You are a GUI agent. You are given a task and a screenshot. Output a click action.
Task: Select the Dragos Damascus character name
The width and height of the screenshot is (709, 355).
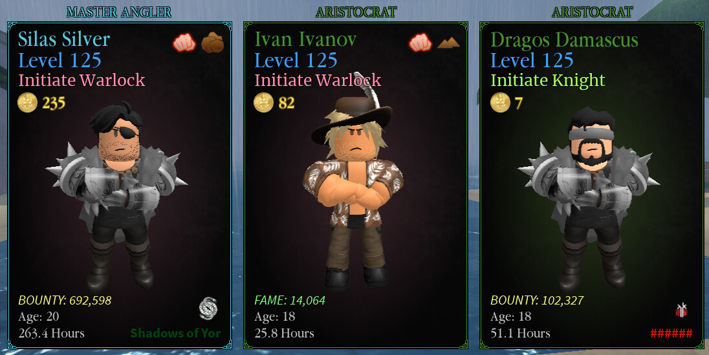click(564, 39)
